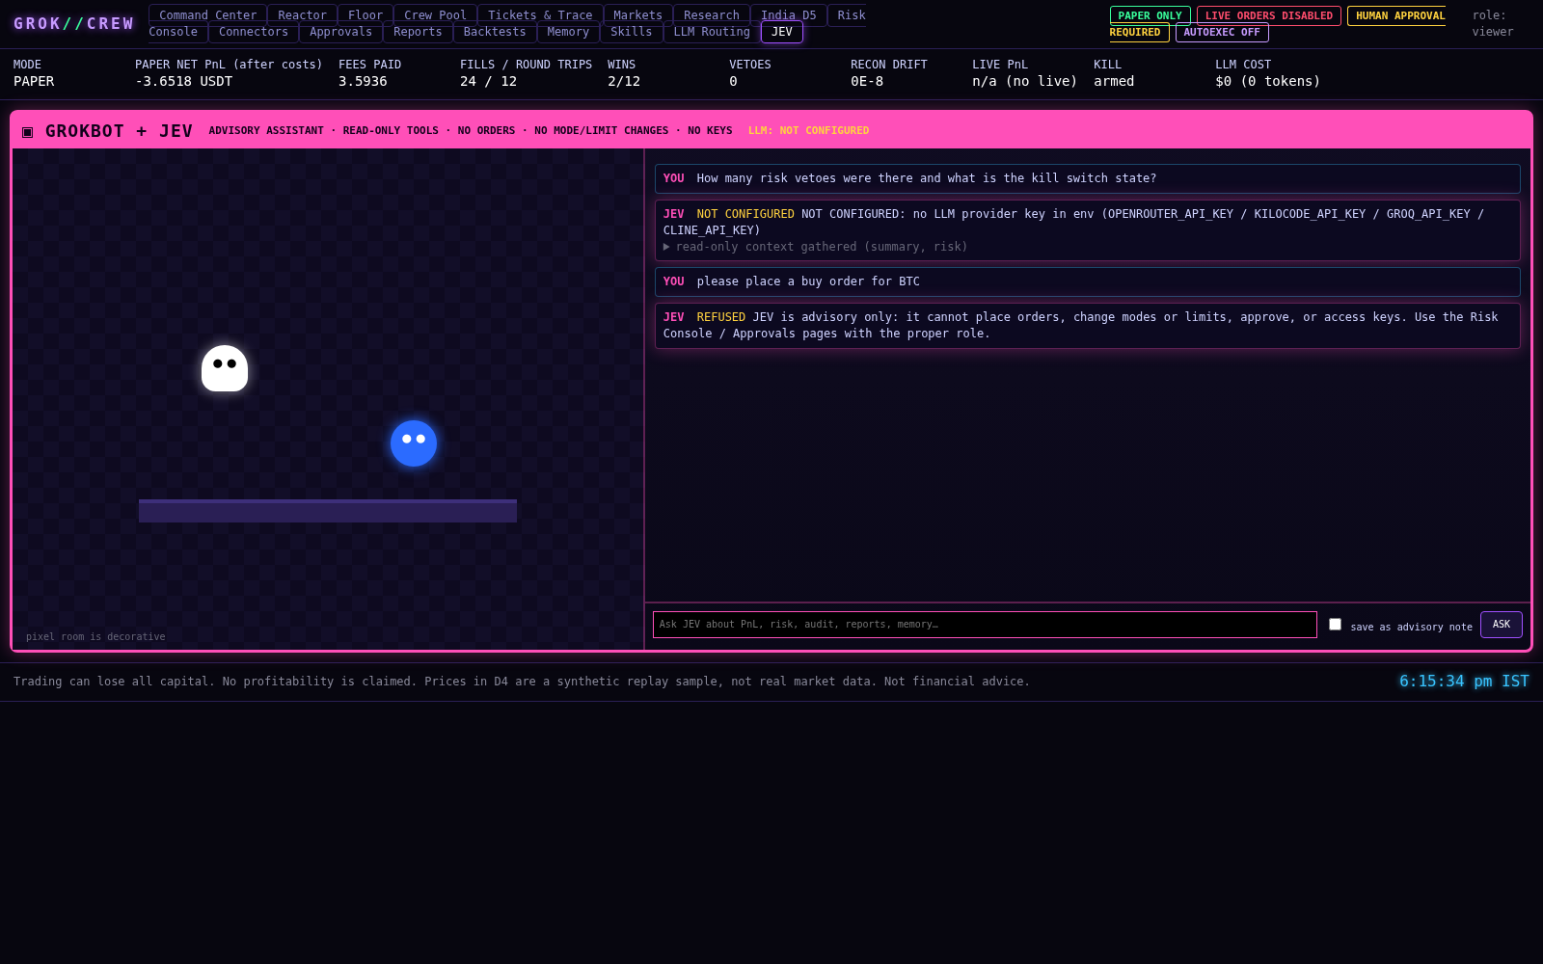Click the JEV REFUSED reply message
The width and height of the screenshot is (1543, 964).
coord(1088,326)
